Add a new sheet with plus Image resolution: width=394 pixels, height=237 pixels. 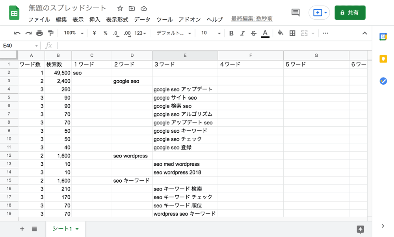click(x=22, y=229)
